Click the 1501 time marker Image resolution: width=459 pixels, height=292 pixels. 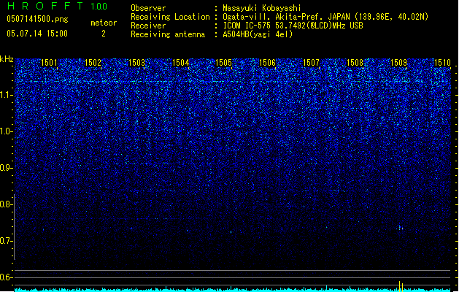49,63
